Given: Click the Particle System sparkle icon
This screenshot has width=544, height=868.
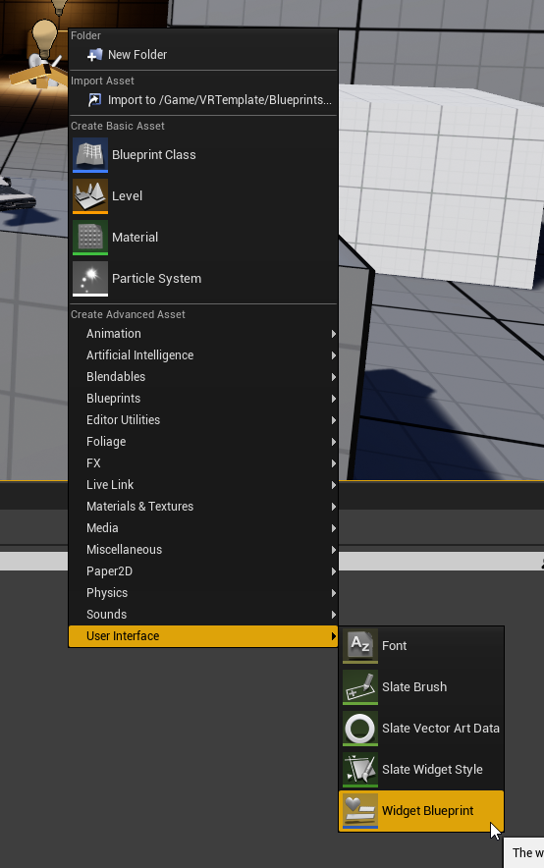Looking at the screenshot, I should pos(90,279).
